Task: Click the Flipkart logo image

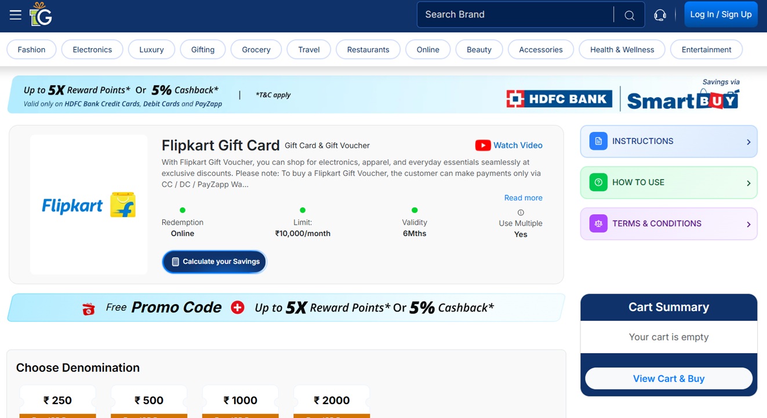Action: [89, 205]
